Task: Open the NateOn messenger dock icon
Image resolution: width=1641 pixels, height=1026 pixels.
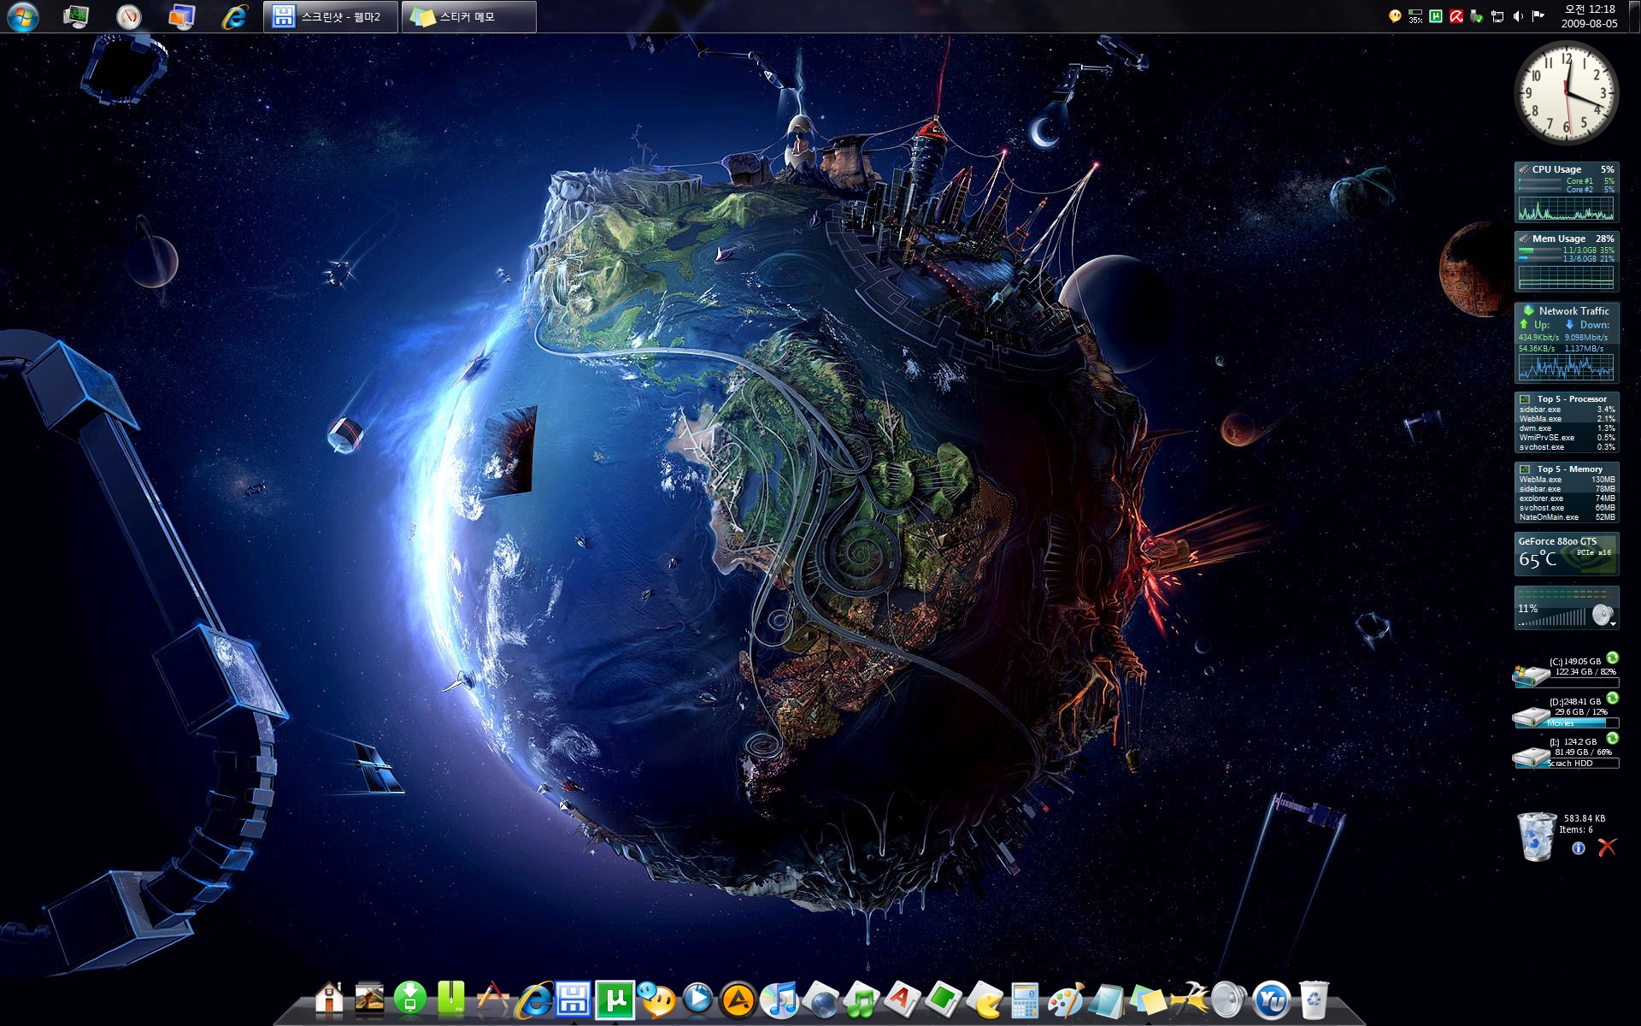Action: 656,999
